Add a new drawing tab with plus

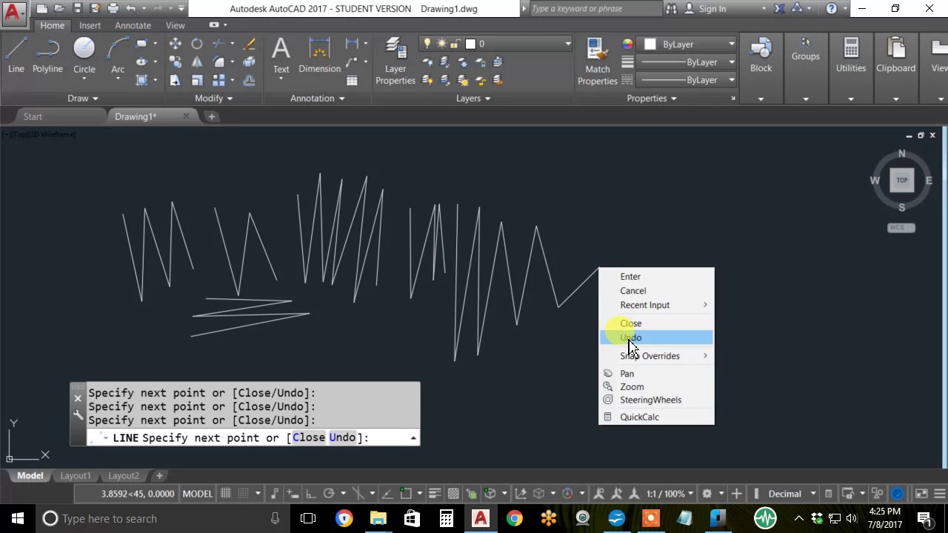211,116
